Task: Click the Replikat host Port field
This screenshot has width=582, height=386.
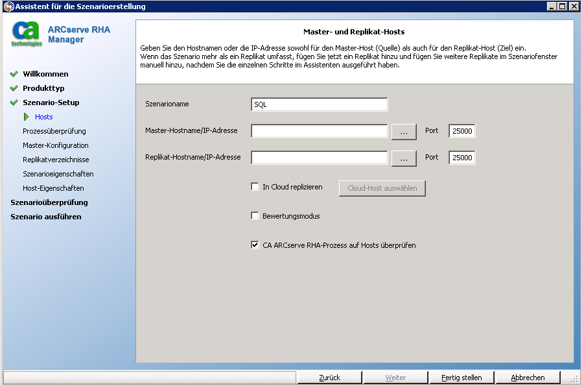Action: coord(461,158)
